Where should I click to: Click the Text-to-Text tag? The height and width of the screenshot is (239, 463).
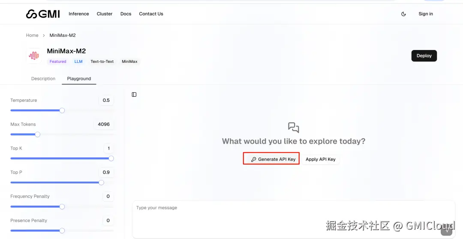102,62
